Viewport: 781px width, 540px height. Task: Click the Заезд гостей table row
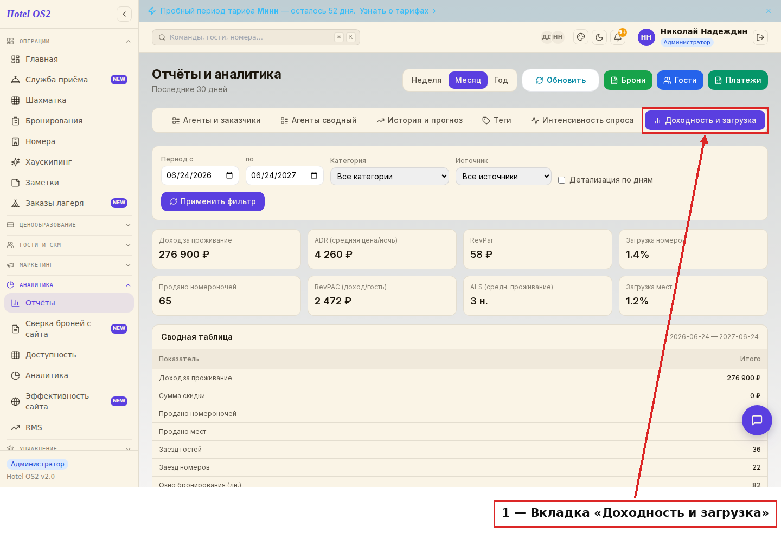pyautogui.click(x=460, y=450)
